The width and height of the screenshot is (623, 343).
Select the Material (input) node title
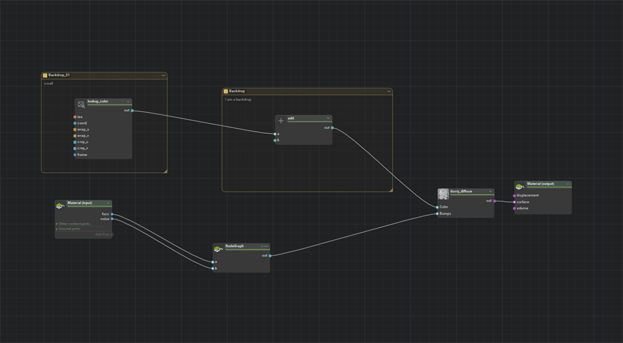coord(80,203)
